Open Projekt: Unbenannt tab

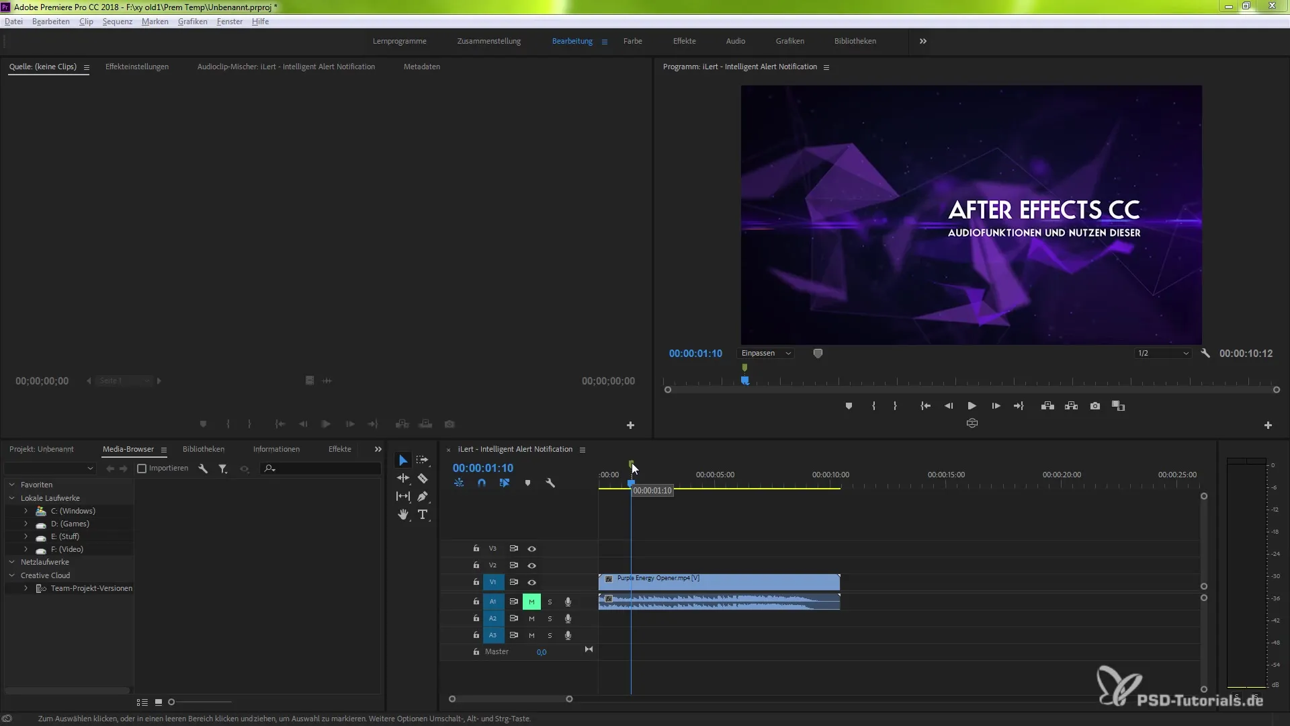(42, 449)
